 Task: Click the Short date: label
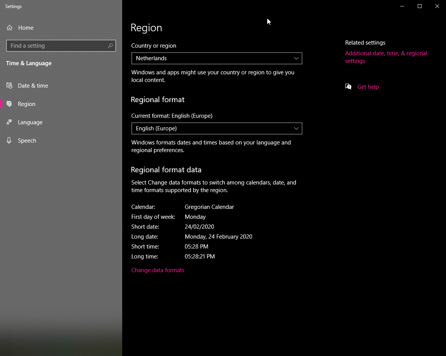click(145, 226)
